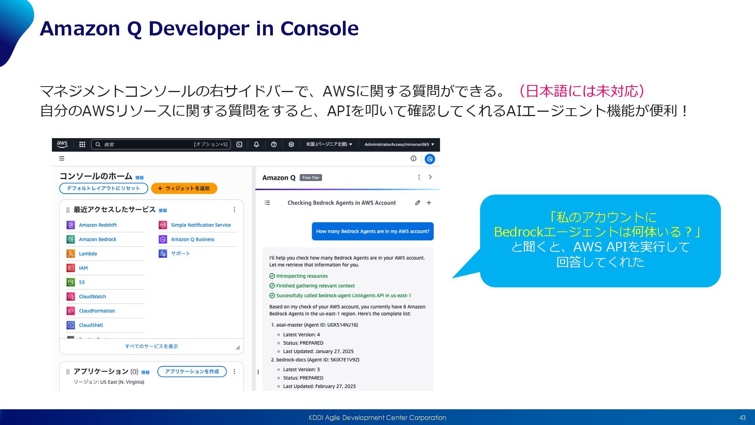Click デフォルトレイアウトにリセット button
The image size is (755, 425).
(x=103, y=188)
